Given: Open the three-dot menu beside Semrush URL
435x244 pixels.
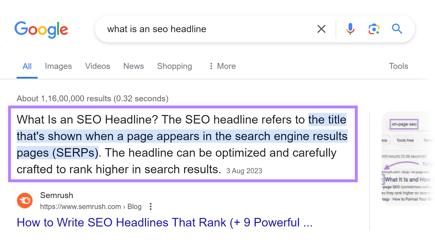Looking at the screenshot, I should pos(151,207).
